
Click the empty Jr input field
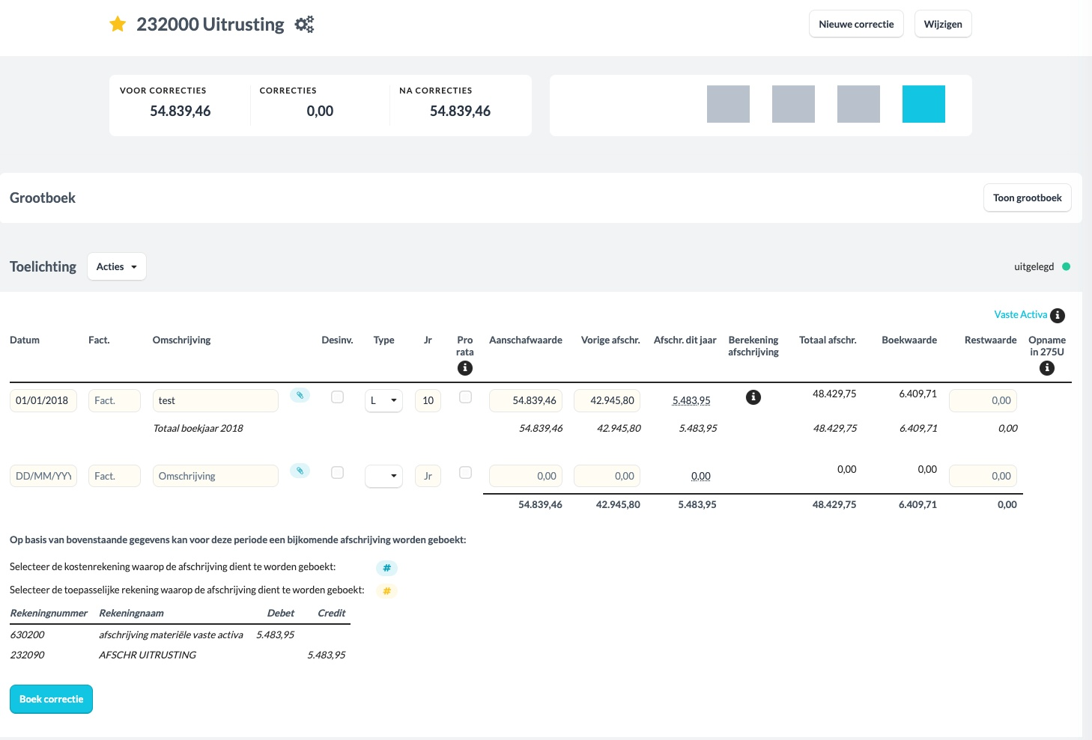pos(428,476)
